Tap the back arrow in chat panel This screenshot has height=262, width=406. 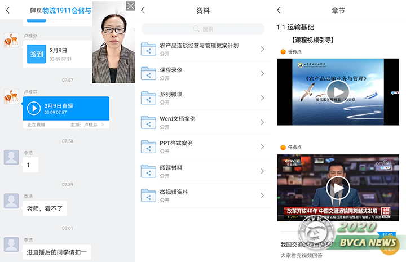pos(7,10)
